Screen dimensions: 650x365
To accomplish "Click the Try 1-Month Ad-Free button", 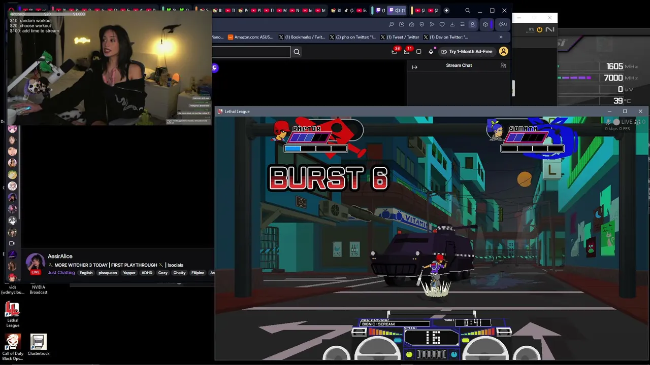I will [467, 51].
